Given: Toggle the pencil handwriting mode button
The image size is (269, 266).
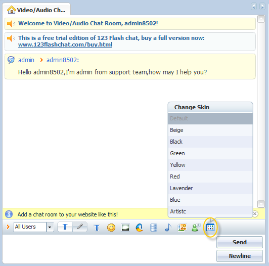Looking at the screenshot, I should (80, 227).
